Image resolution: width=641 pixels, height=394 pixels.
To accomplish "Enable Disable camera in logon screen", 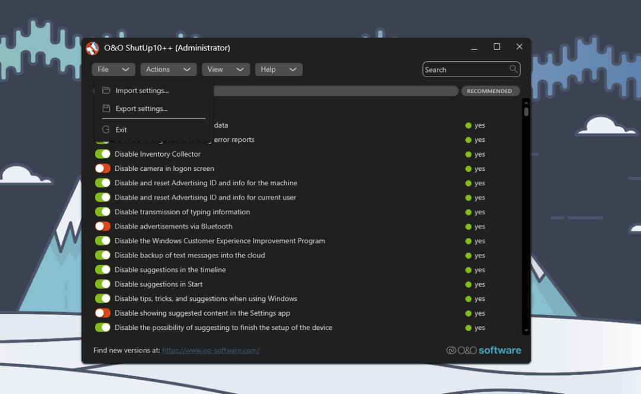I will point(103,169).
